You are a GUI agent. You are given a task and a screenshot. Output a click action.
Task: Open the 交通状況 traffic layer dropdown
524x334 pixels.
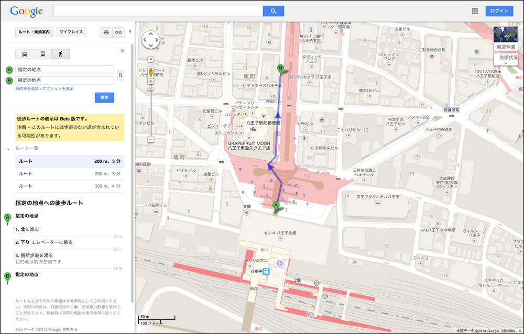[508, 58]
